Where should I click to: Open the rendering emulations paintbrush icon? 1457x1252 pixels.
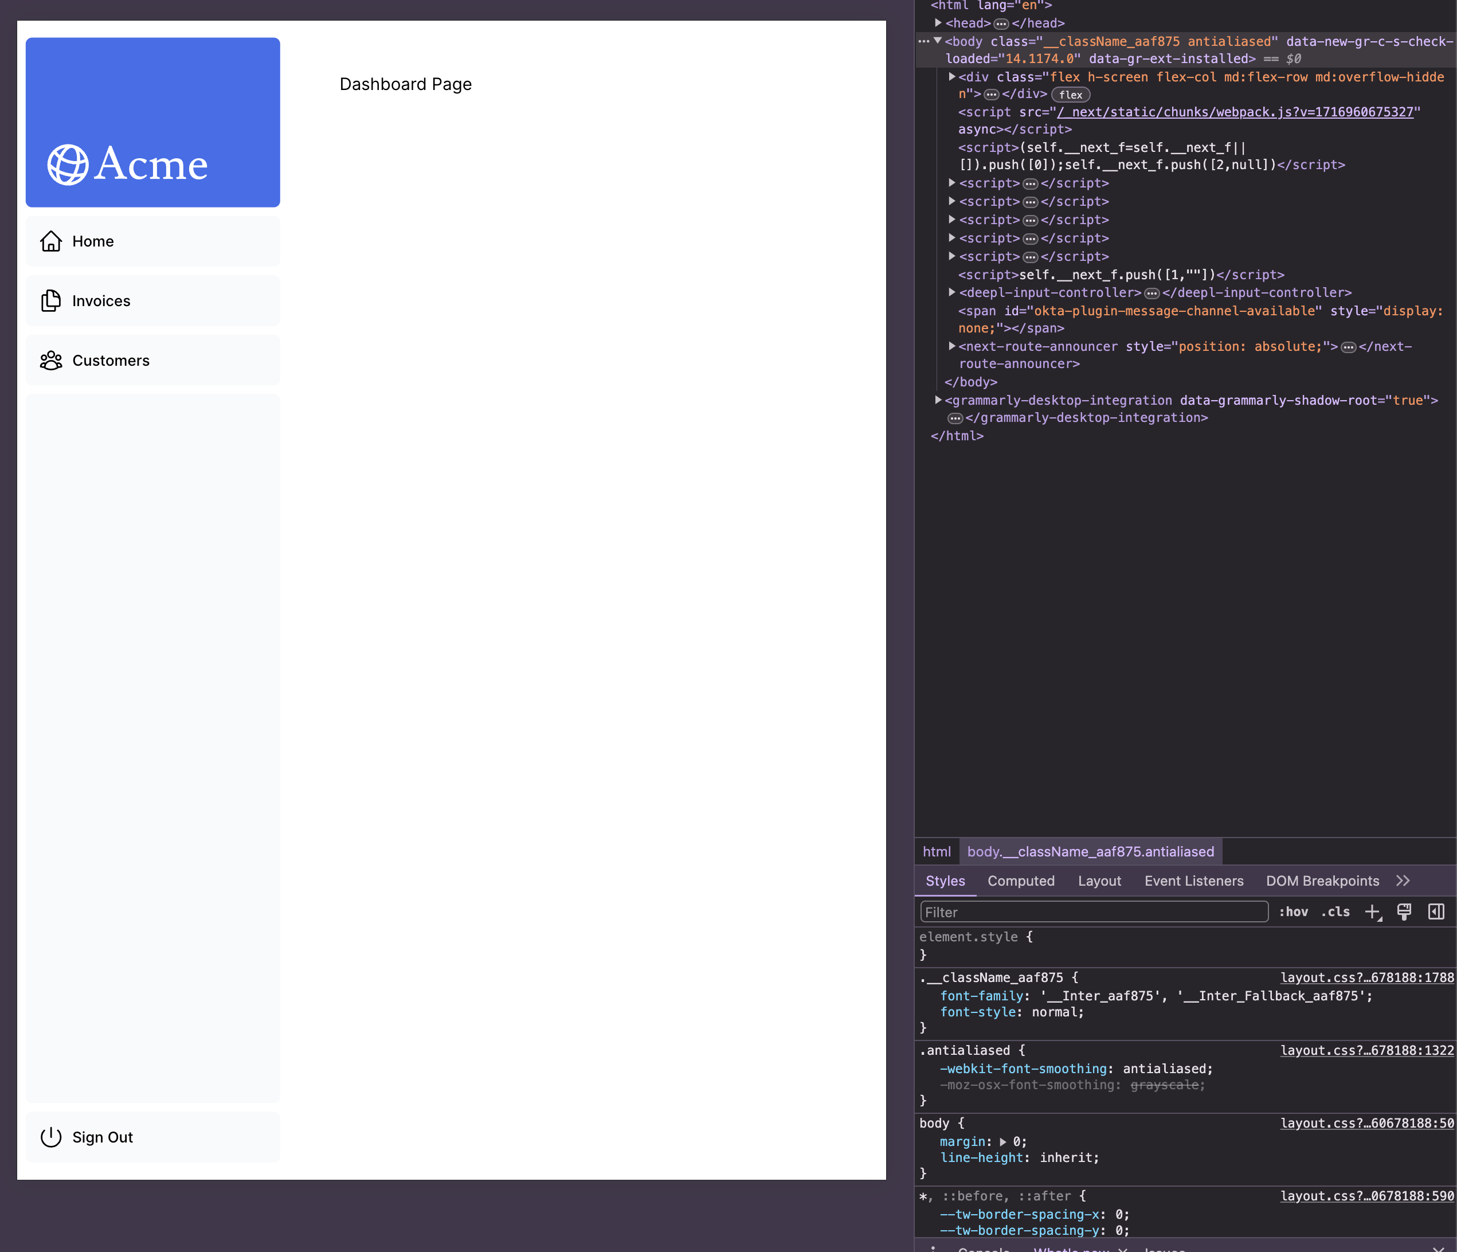click(1404, 912)
